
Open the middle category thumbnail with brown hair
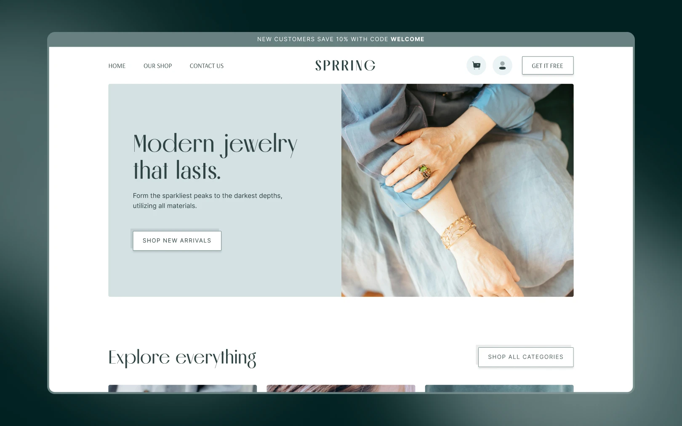point(341,389)
